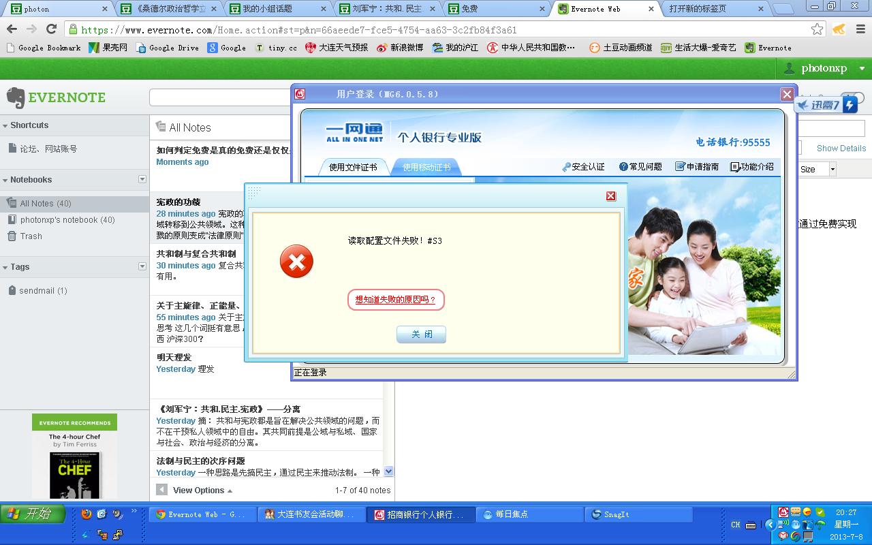Click the previous-page arrow beside View Options
The width and height of the screenshot is (872, 545).
(161, 490)
